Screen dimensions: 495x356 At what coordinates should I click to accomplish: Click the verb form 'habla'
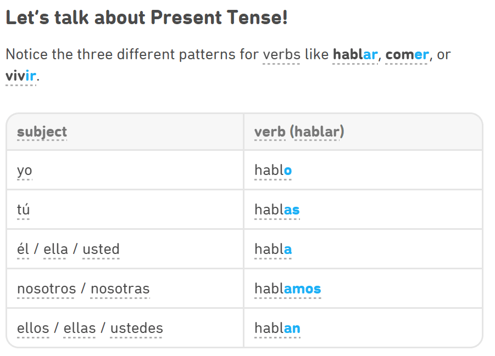273,249
